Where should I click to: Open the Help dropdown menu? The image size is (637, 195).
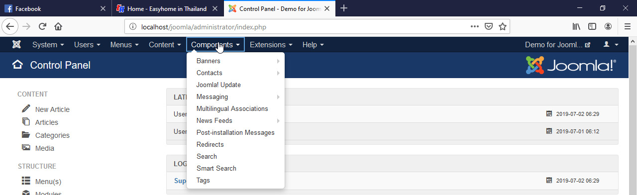(x=313, y=45)
